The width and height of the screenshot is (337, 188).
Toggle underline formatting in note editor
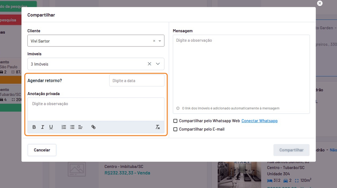tap(51, 127)
